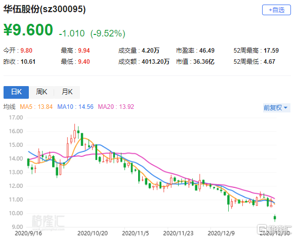Click current price ¥9.600
The height and width of the screenshot is (238, 295).
click(x=28, y=30)
